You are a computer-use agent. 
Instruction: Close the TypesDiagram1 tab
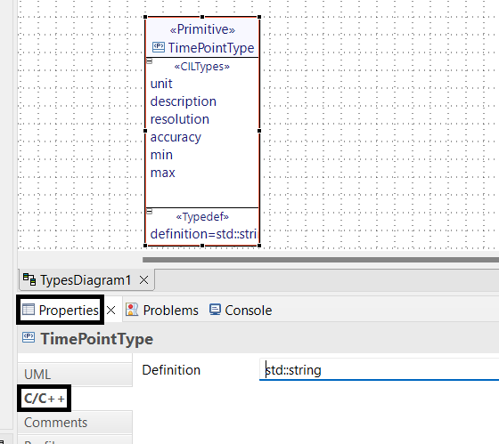coord(143,280)
